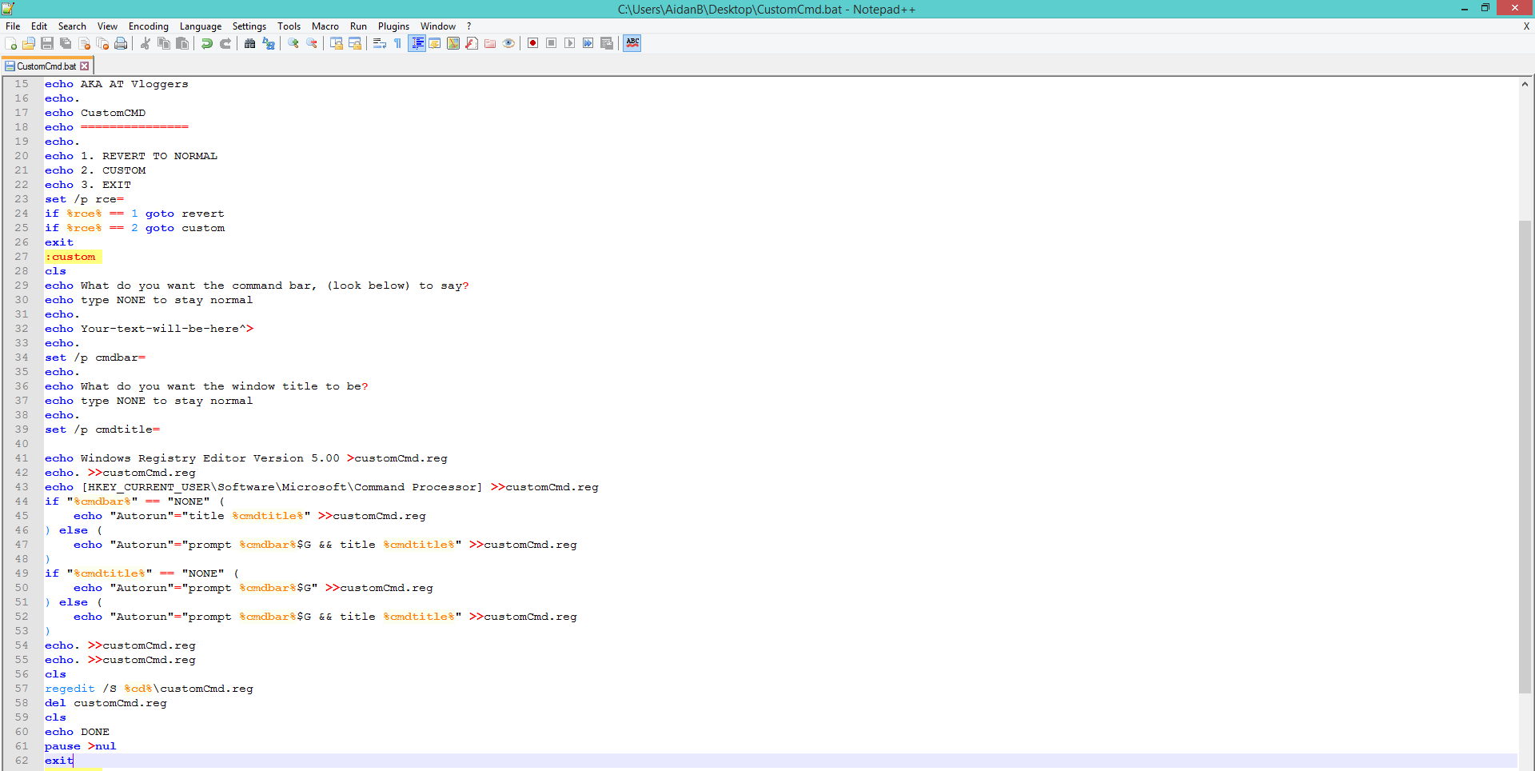
Task: Start macro recording with the red record icon
Action: 532,43
